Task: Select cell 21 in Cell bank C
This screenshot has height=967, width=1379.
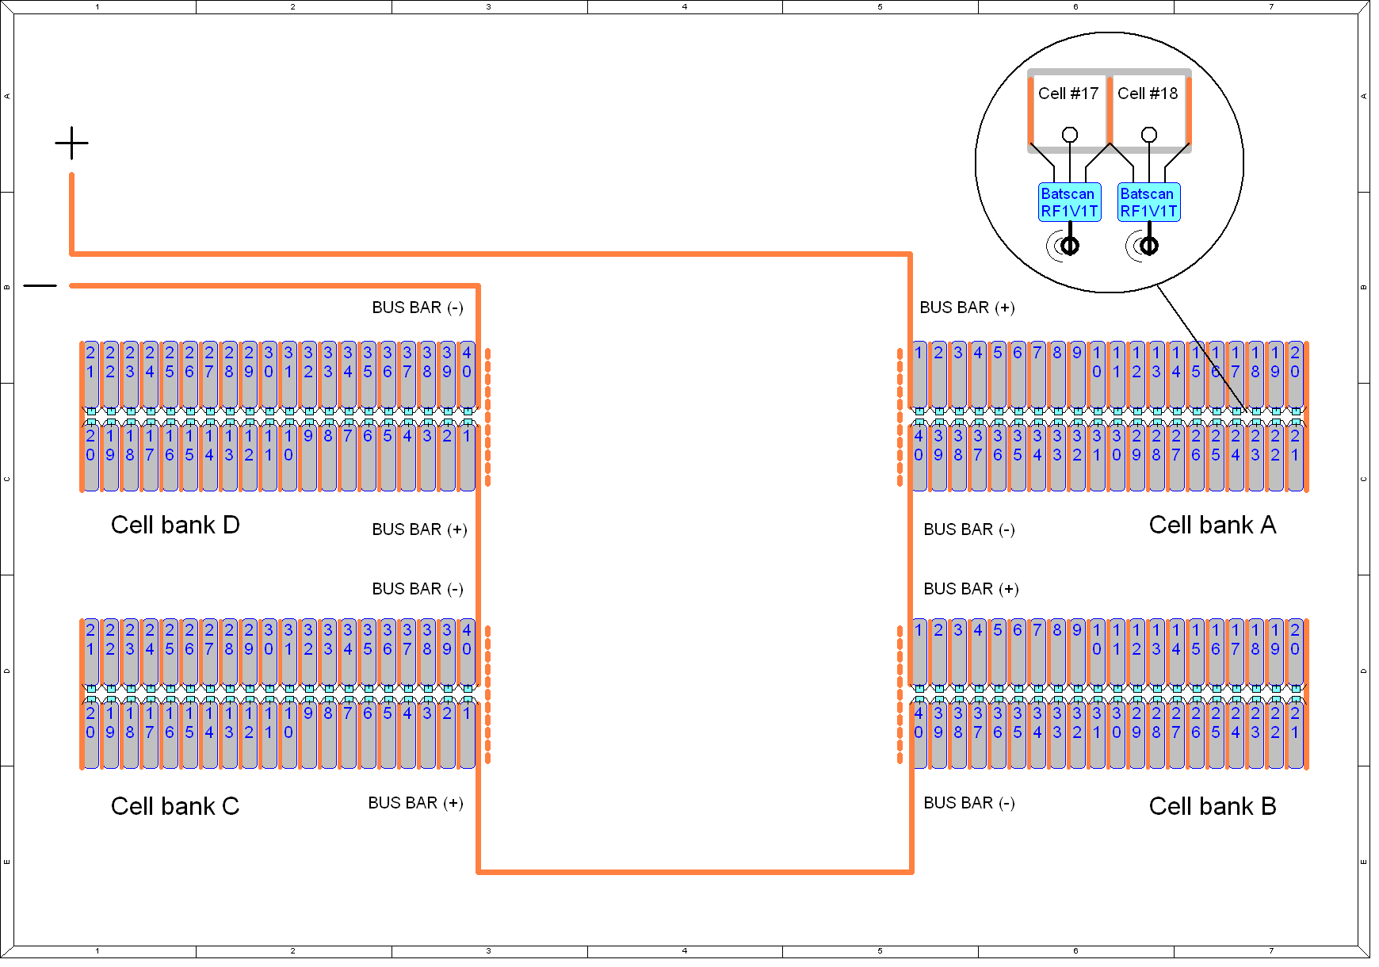Action: (90, 652)
